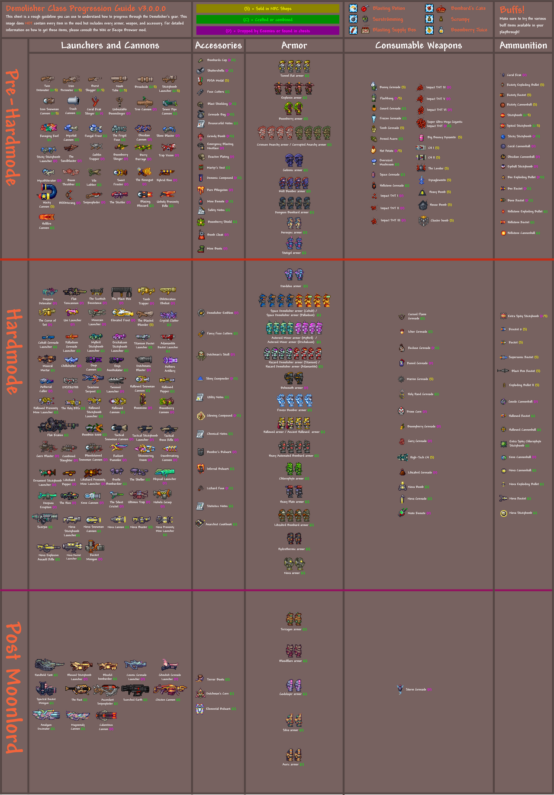This screenshot has height=795, width=554.
Task: Click the Anarchist Cookbook icon
Action: (x=200, y=523)
